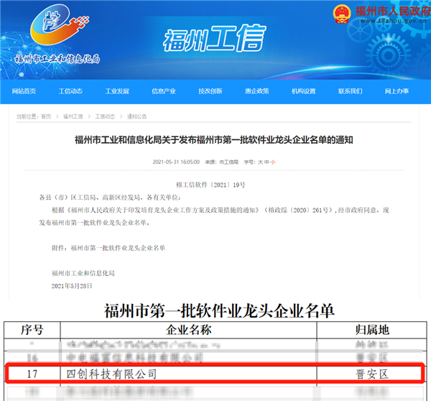Image resolution: width=431 pixels, height=401 pixels.
Task: Set font size to 中
Action: 267,162
